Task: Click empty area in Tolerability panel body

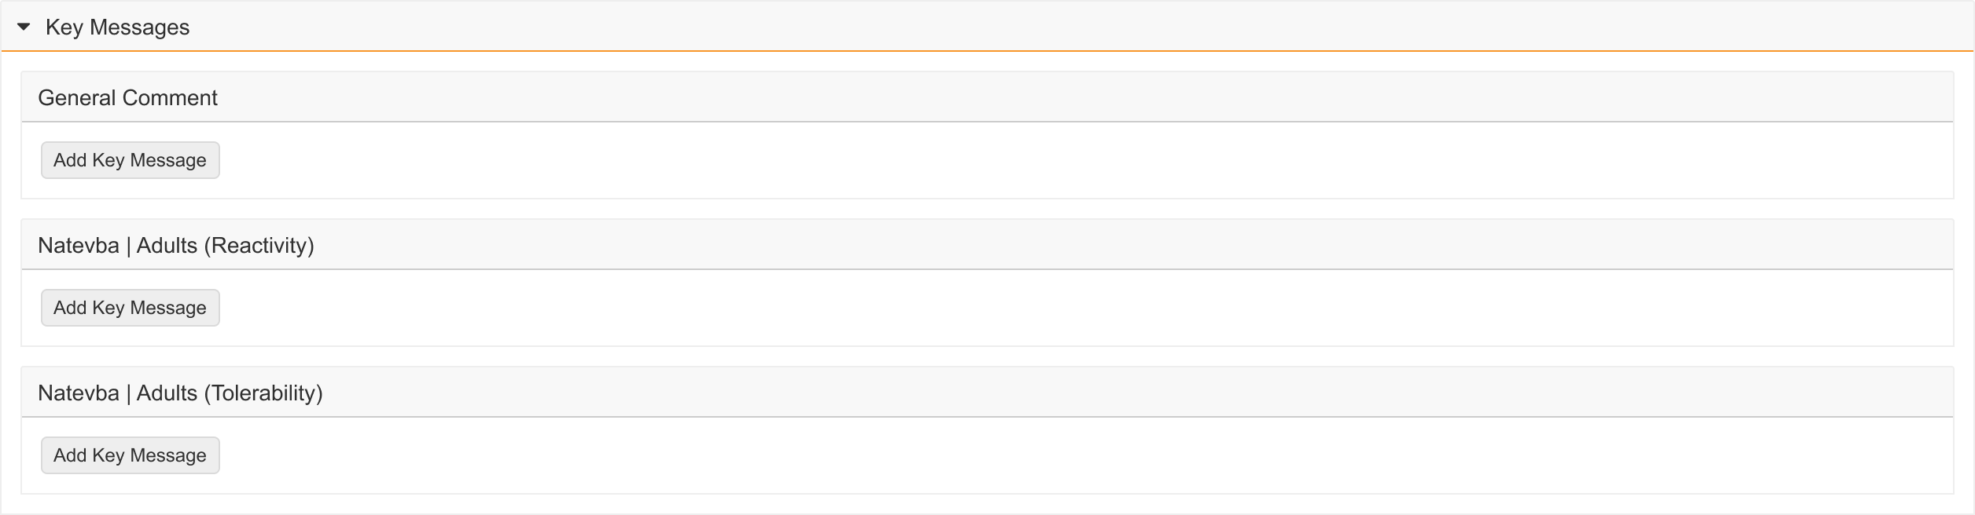Action: [1022, 455]
